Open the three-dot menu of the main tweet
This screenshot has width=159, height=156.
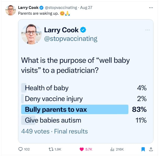pyautogui.click(x=151, y=8)
